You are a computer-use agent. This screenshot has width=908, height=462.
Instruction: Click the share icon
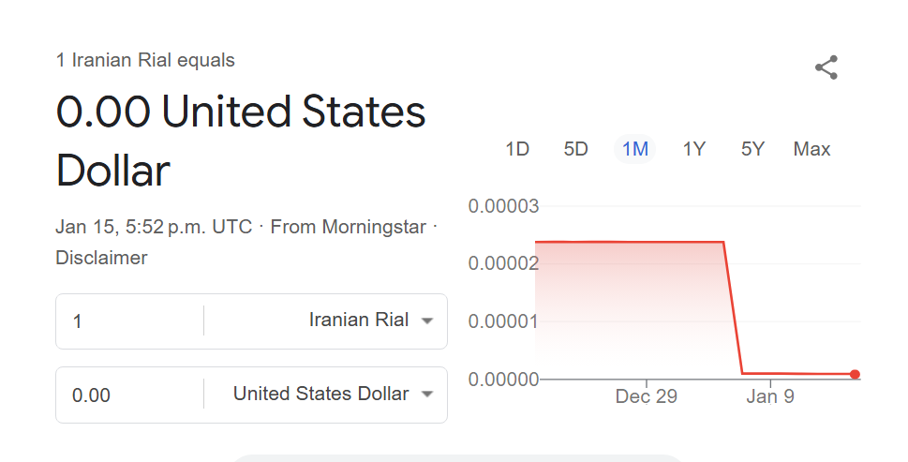click(x=826, y=67)
